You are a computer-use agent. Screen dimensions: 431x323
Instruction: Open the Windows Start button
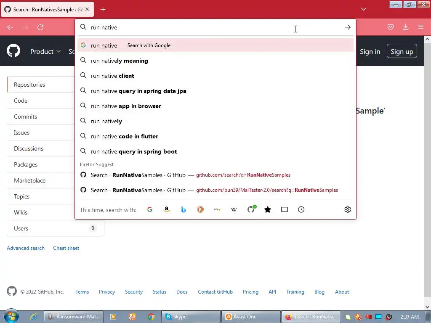[11, 316]
